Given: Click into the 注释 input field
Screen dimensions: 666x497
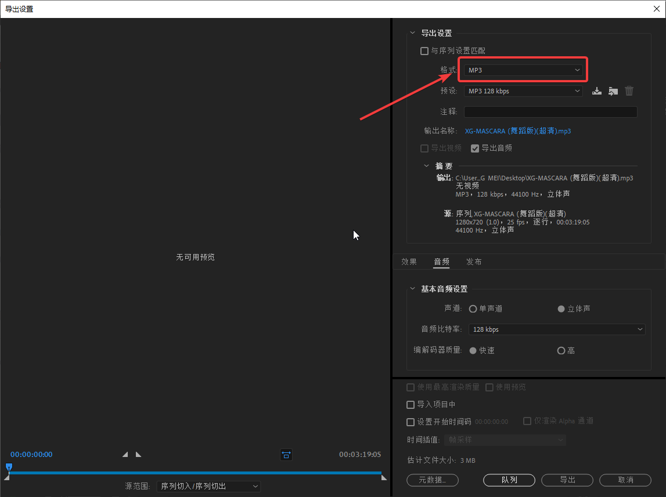Looking at the screenshot, I should point(550,111).
